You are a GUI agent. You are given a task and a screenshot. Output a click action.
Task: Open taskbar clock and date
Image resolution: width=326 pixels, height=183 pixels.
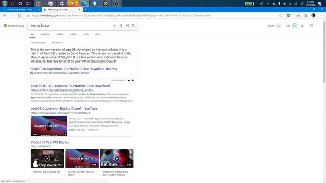310,4
